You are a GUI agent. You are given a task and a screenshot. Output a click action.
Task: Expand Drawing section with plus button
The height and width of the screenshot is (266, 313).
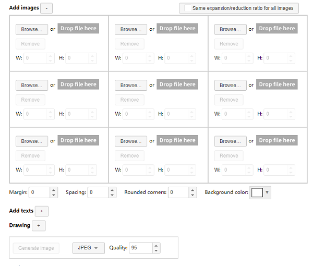[x=39, y=226]
